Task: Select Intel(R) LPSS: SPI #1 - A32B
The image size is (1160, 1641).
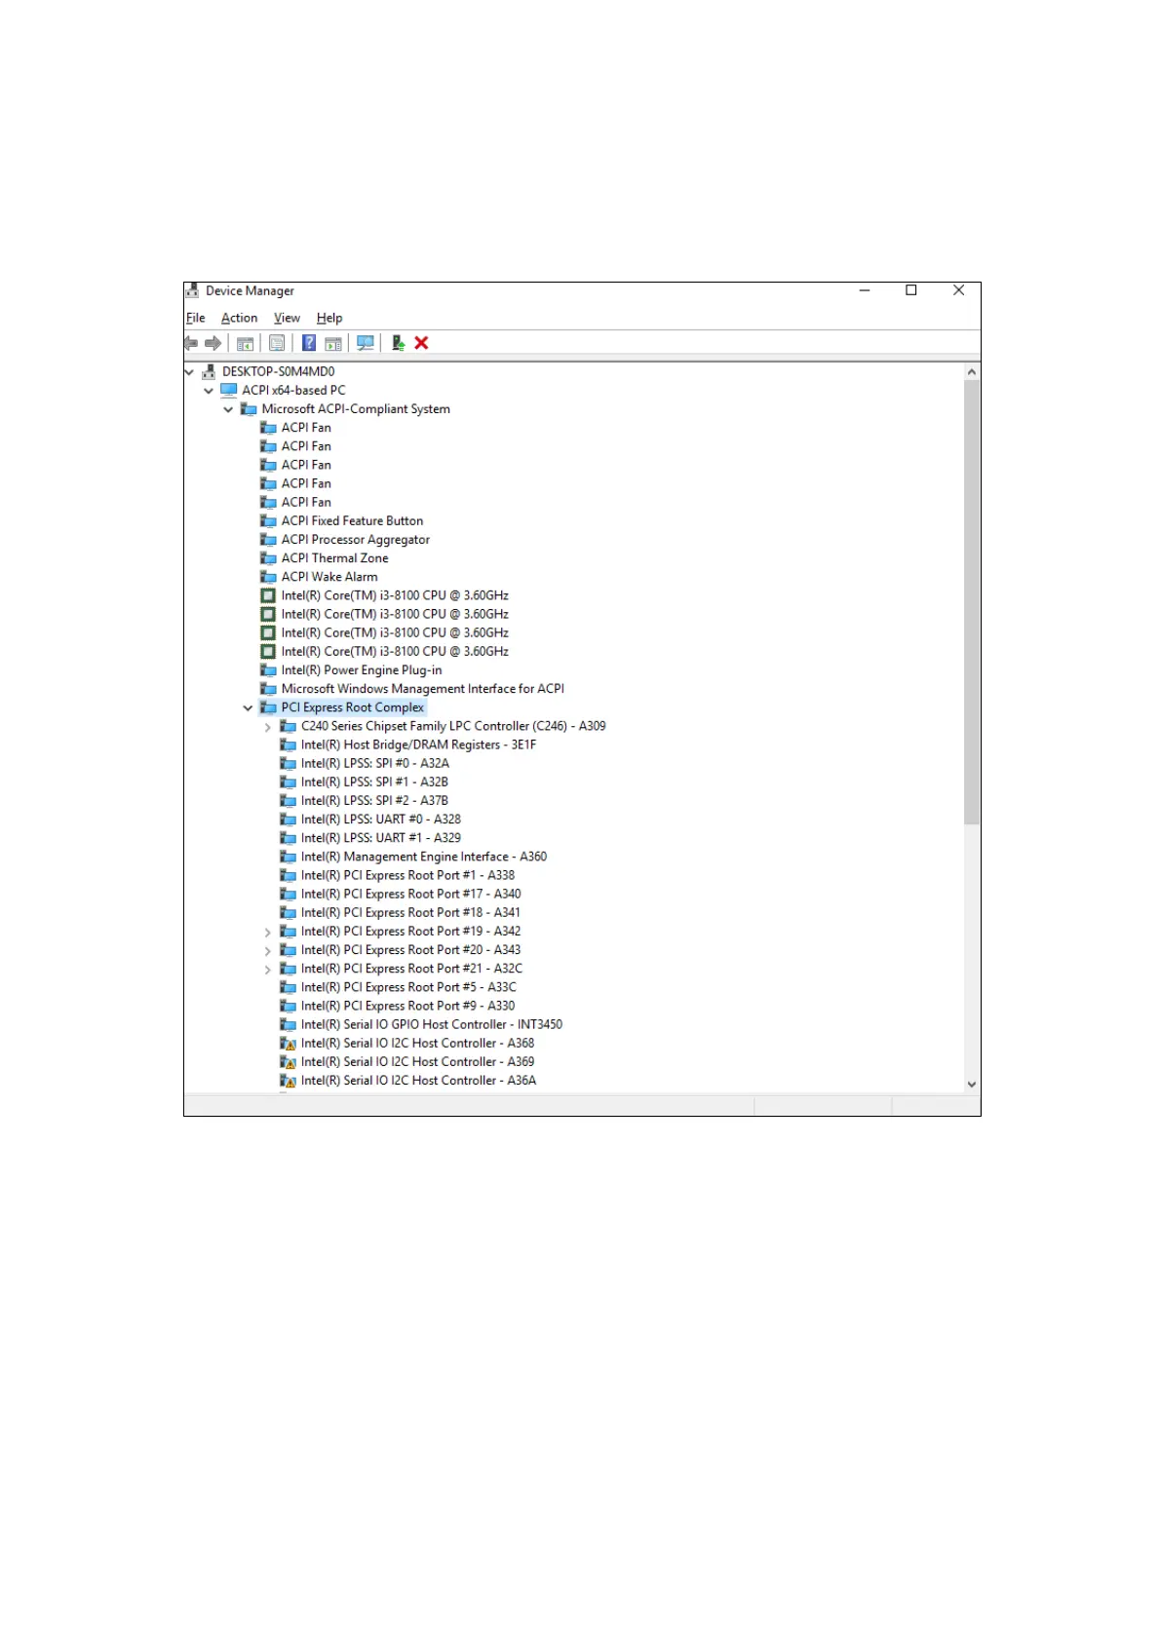Action: point(375,782)
